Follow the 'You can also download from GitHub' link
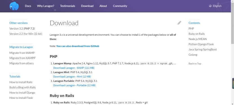The width and height of the screenshot is (234, 105). (x=78, y=46)
